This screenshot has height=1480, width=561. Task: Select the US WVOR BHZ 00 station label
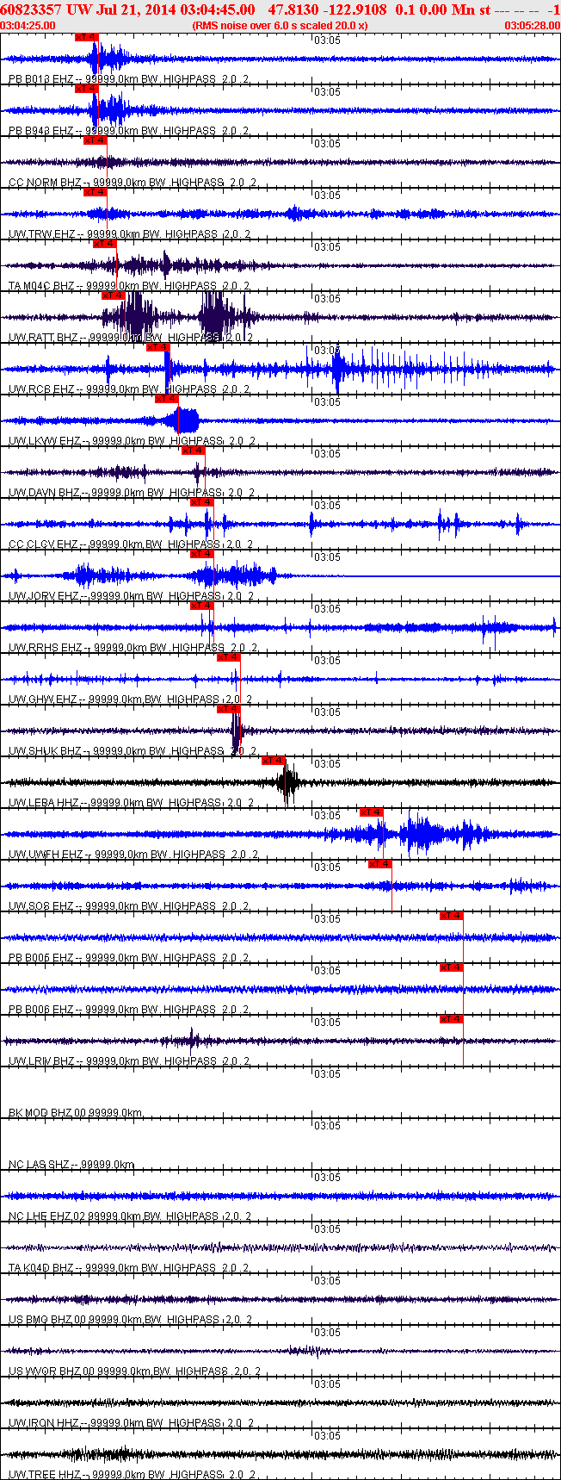(135, 1371)
